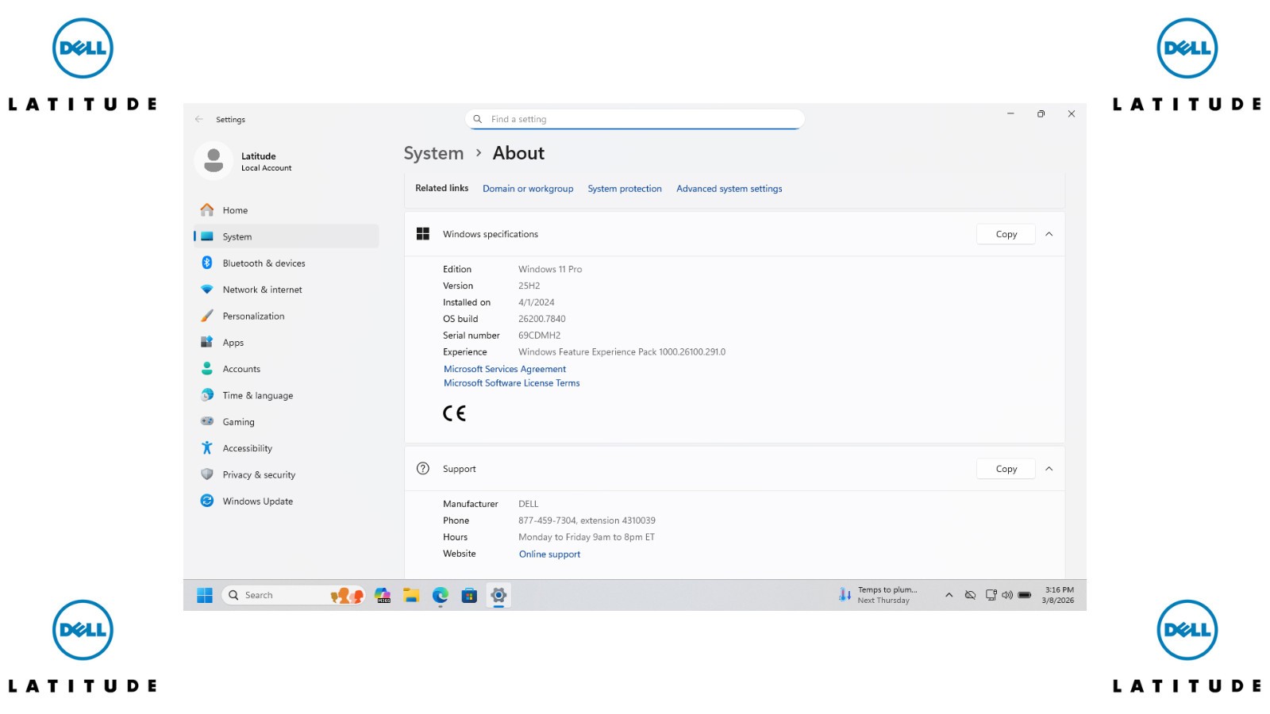Launch Microsoft 365 Copilot from the taskbar

click(x=383, y=595)
